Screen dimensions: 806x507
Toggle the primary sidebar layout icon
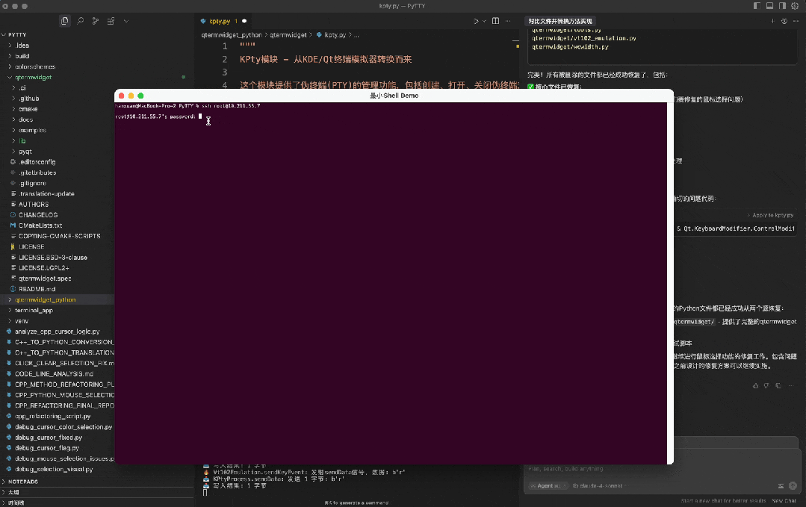tap(757, 6)
